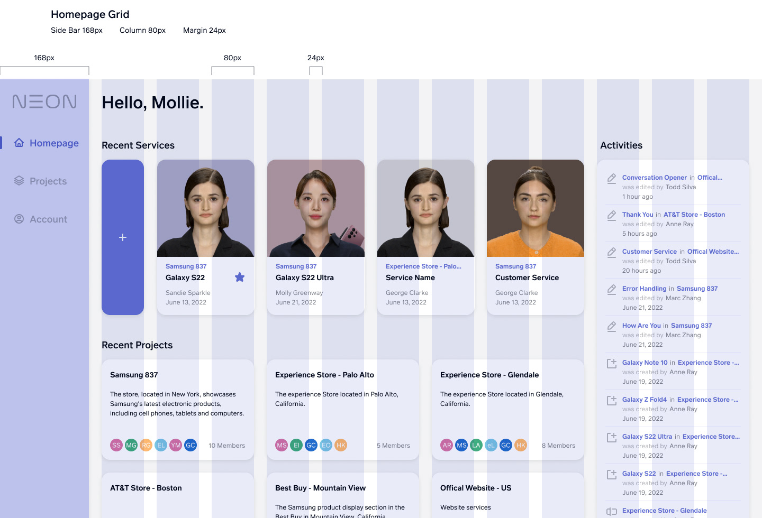Click edit icon beside Thank You activity
Viewport: 762px width, 518px height.
(x=612, y=215)
